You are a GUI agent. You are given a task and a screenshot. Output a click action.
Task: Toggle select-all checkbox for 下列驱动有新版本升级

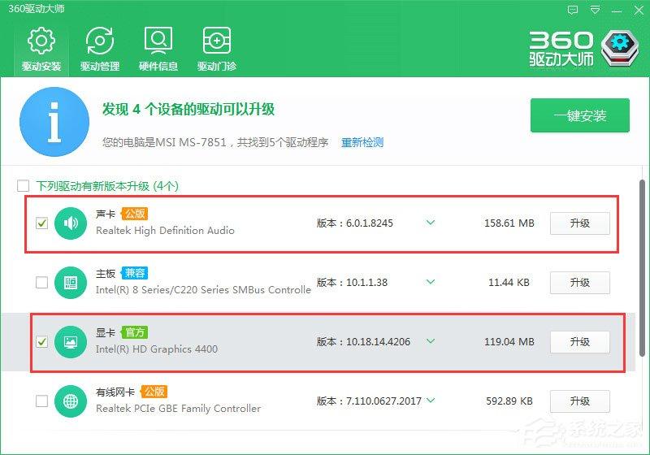(24, 185)
